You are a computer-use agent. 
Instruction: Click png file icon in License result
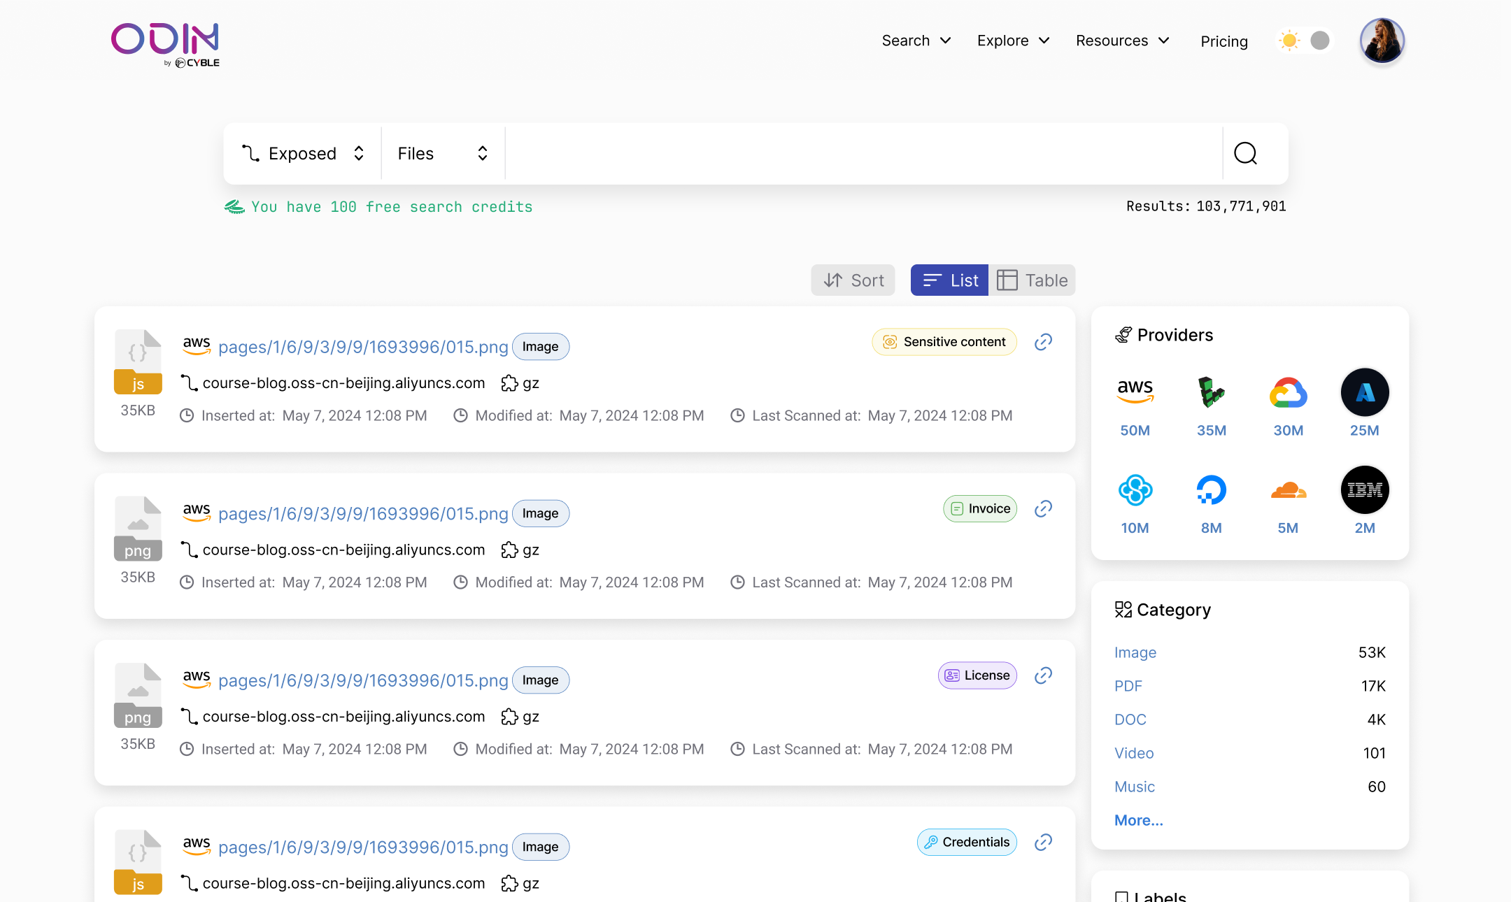click(138, 695)
